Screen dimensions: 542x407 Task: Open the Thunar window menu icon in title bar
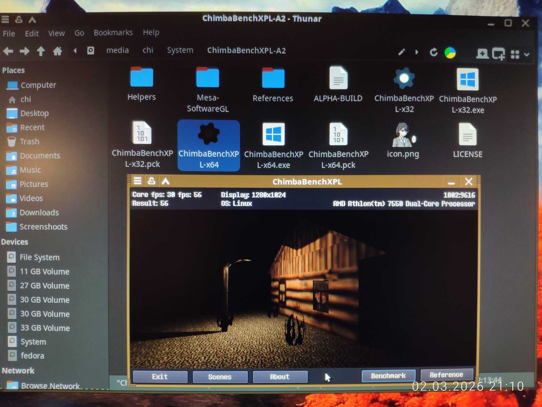[5, 19]
